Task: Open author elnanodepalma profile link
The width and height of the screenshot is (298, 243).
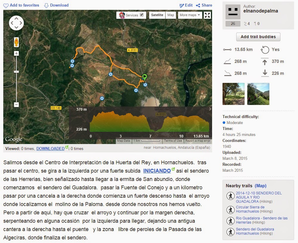Action: [x=260, y=11]
